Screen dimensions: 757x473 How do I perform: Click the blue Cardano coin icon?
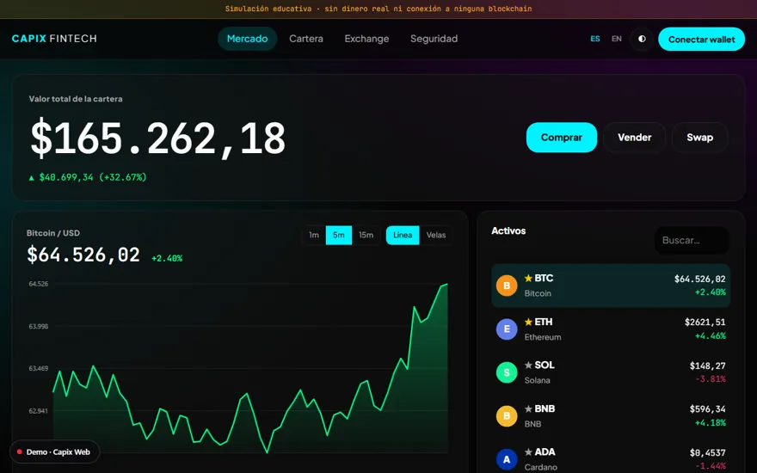pyautogui.click(x=507, y=459)
